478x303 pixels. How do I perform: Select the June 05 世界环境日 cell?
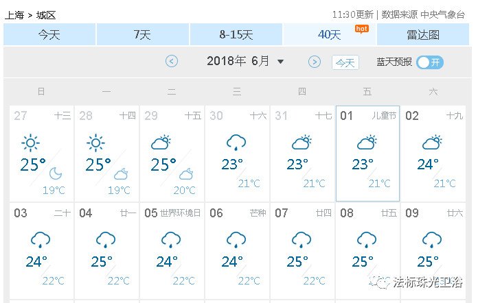[x=172, y=251]
